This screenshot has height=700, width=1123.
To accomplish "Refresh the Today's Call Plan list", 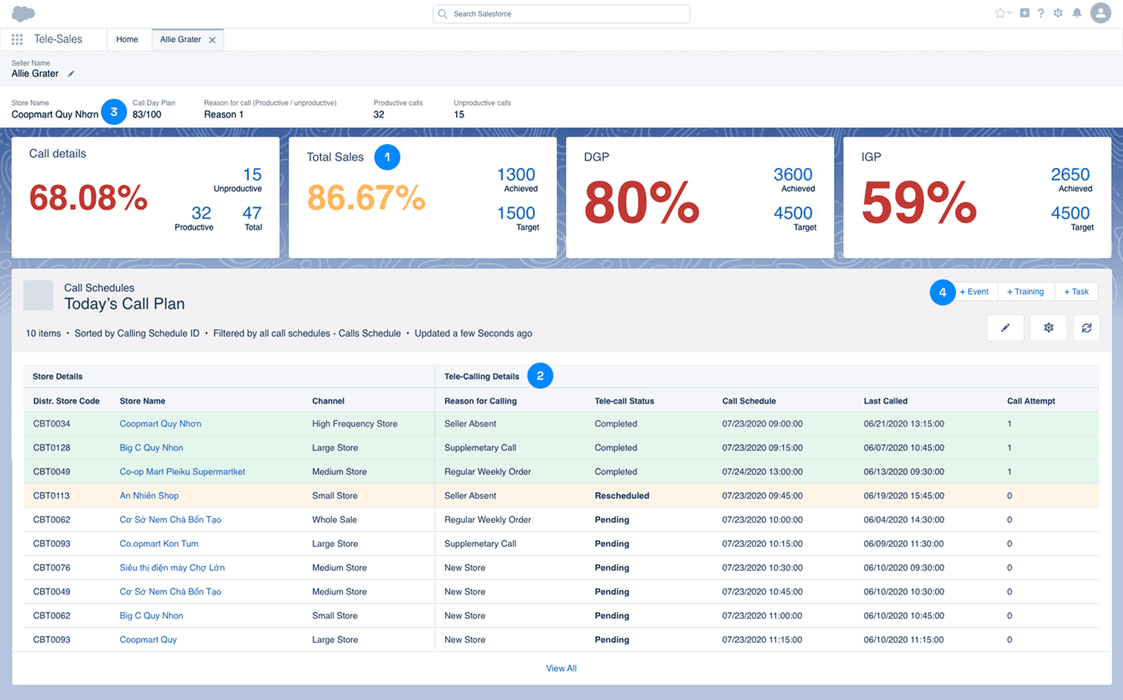I will coord(1086,328).
